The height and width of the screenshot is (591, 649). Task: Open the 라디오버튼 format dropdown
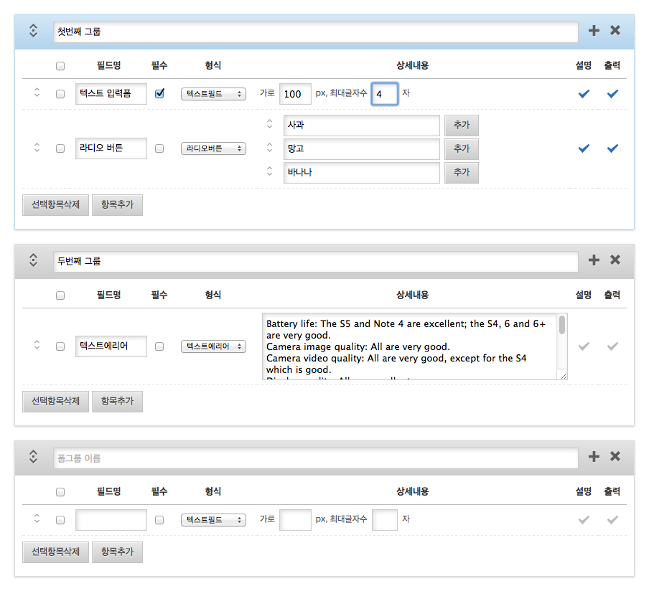[x=213, y=148]
